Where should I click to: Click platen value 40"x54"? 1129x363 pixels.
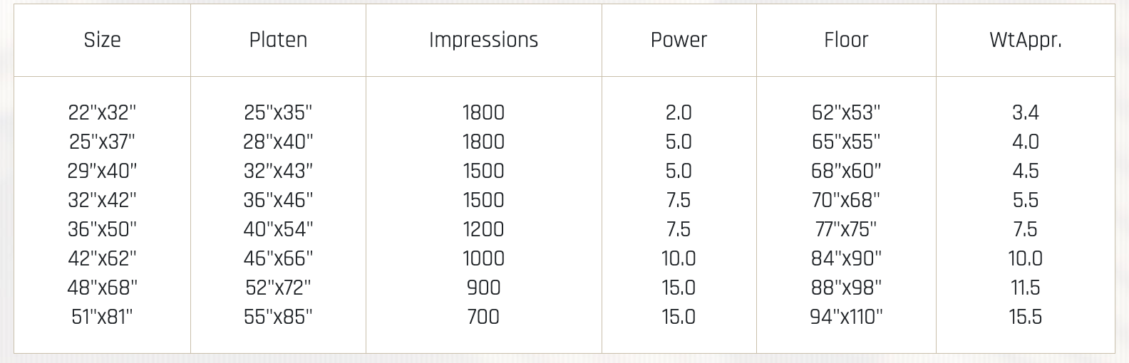tap(278, 229)
